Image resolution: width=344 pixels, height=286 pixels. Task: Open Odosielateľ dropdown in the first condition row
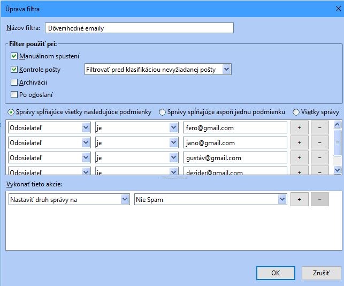[49, 127]
